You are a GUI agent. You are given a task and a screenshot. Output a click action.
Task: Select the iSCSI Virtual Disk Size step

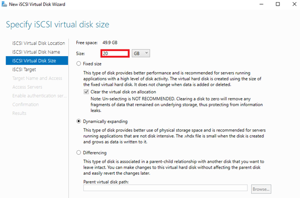[x=37, y=60]
